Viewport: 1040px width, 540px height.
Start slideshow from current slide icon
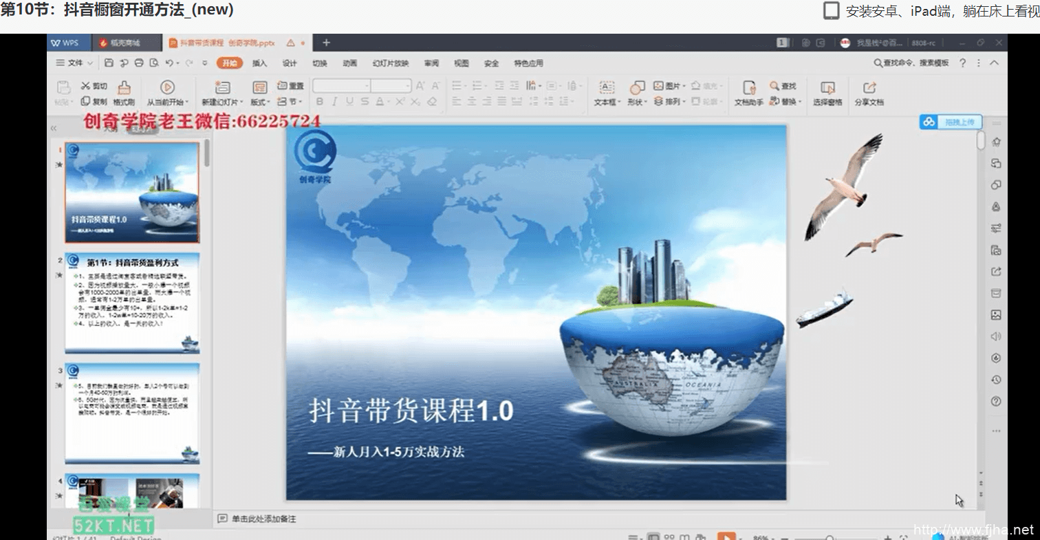tap(167, 87)
